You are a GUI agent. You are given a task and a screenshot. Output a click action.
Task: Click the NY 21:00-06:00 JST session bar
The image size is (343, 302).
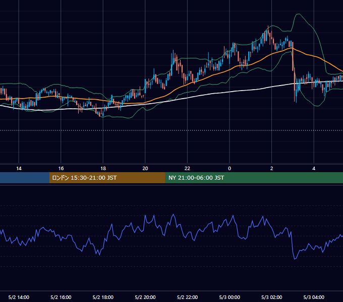tap(254, 178)
